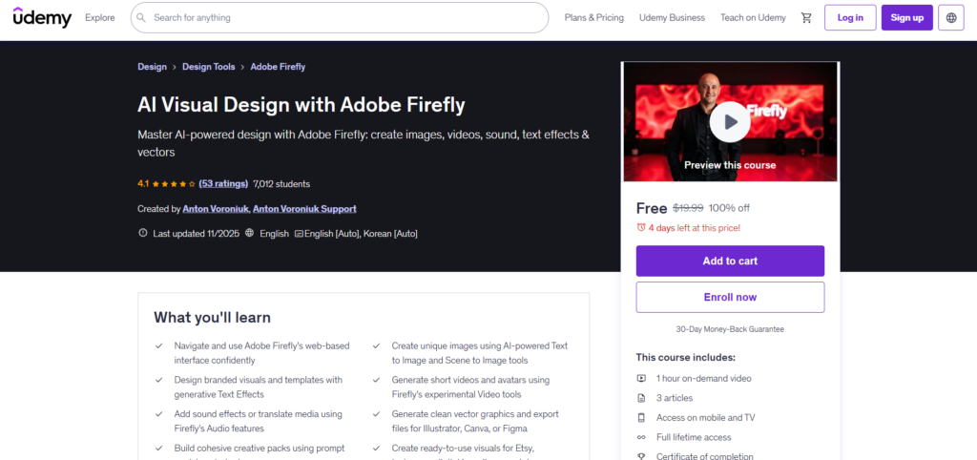
Task: Click the globe icon beside English
Action: tap(249, 233)
